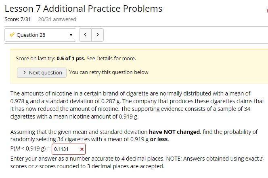Click the You can retry this question text
Screen dimensions: 268x178
pos(109,72)
